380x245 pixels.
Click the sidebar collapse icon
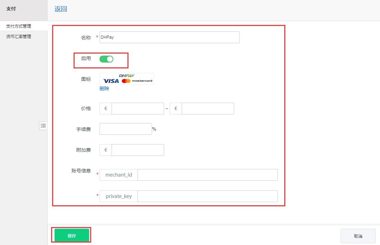click(x=43, y=126)
